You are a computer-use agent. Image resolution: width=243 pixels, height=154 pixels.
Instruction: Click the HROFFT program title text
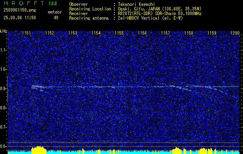tap(24, 3)
